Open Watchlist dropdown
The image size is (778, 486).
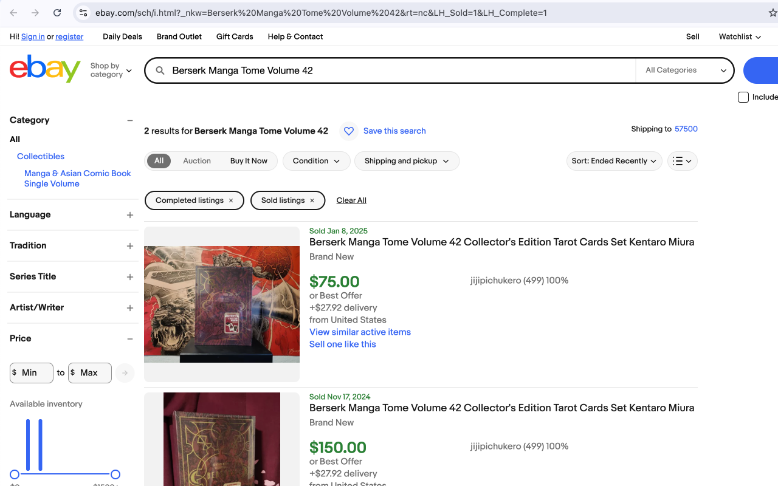[x=740, y=36]
